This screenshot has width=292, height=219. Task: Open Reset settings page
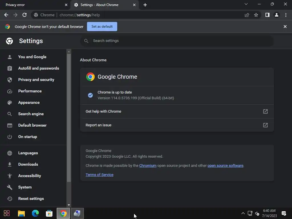pos(31,198)
